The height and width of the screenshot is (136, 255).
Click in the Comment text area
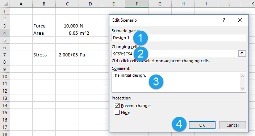coord(179,82)
